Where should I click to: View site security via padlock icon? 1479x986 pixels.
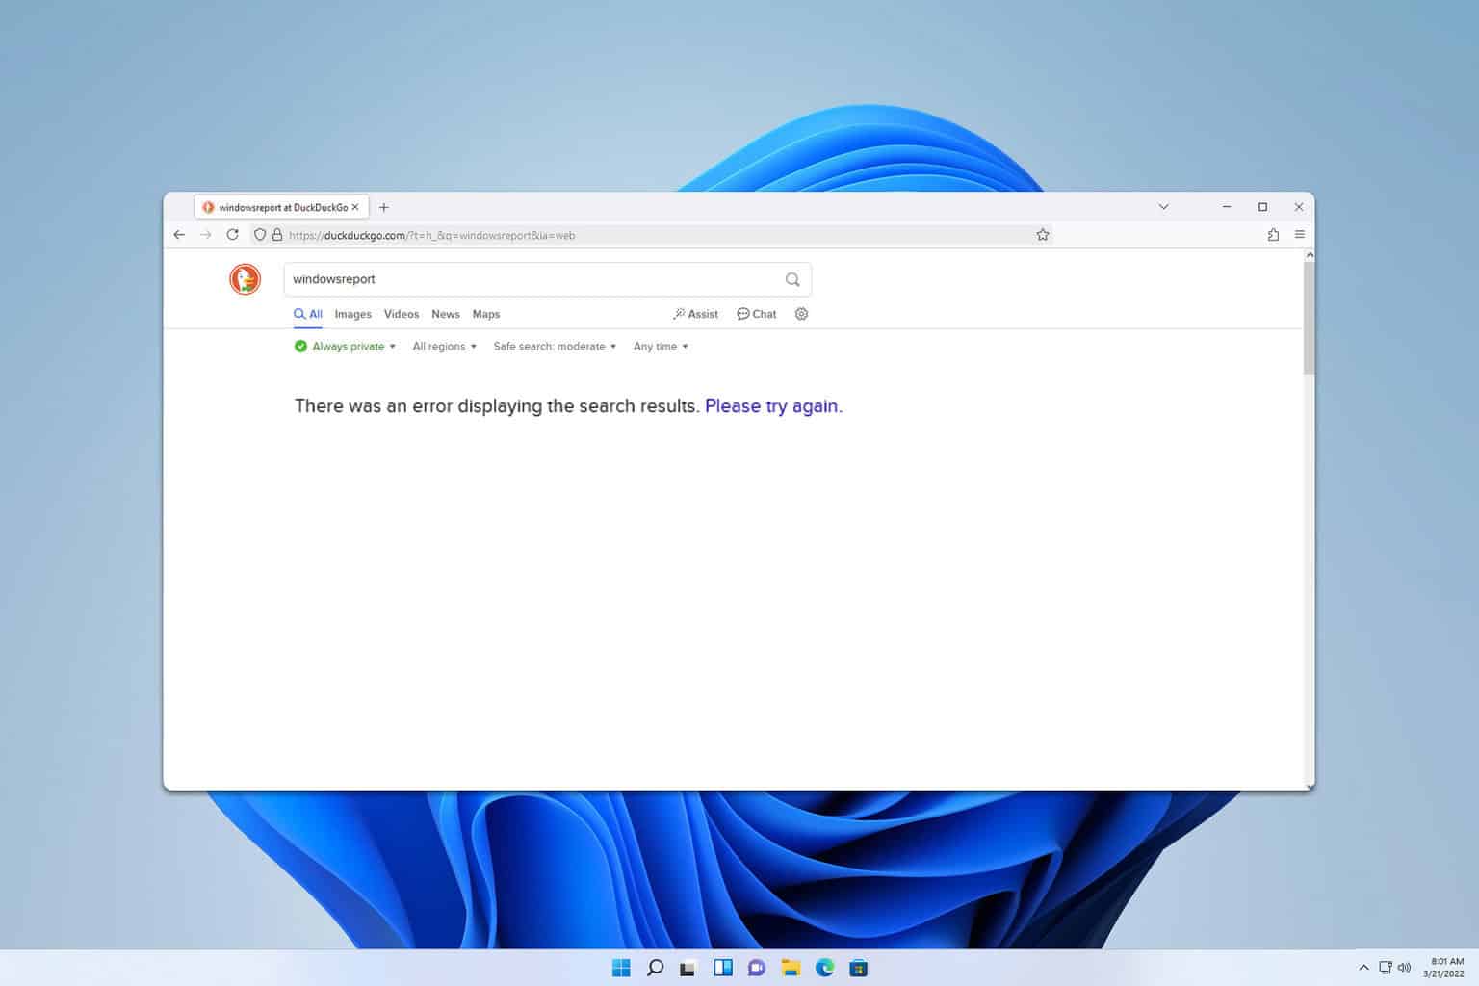click(277, 235)
